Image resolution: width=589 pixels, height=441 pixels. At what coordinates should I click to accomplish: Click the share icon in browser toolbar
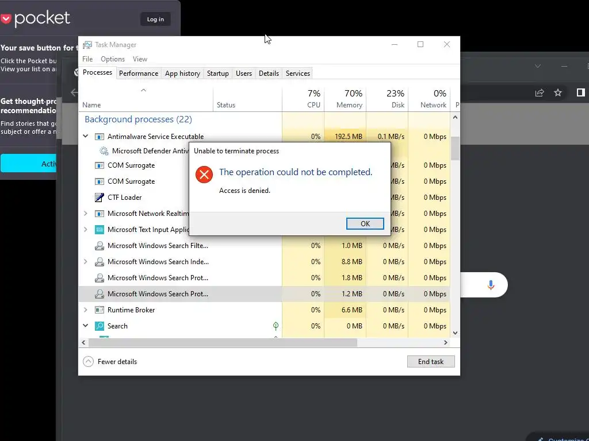(540, 92)
